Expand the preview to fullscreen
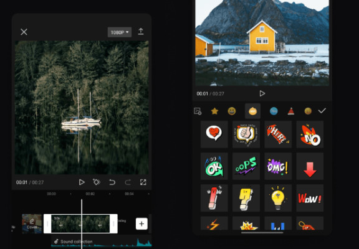 tap(143, 182)
